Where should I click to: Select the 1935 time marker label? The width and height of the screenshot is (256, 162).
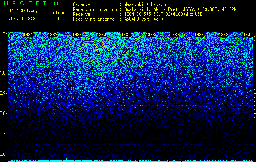126,35
